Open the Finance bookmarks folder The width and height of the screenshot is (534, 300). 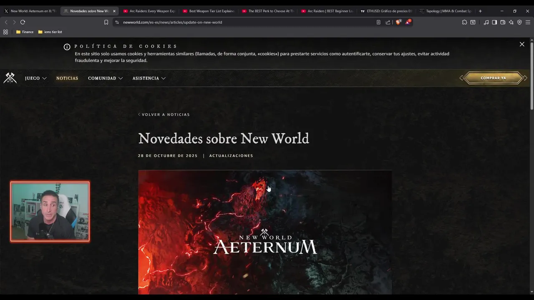[25, 32]
